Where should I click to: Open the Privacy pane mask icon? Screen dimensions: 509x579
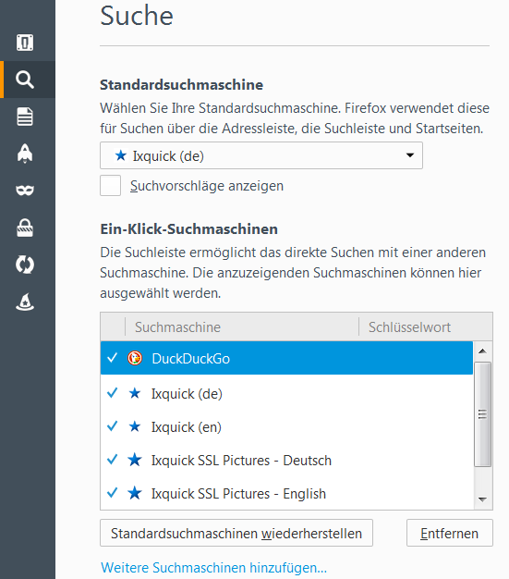pos(25,191)
